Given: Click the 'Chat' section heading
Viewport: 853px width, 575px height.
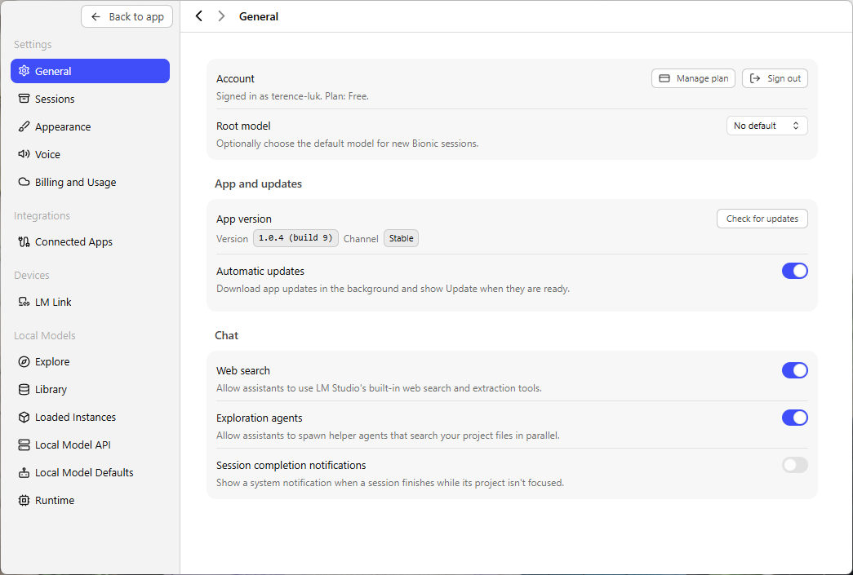Looking at the screenshot, I should pyautogui.click(x=226, y=335).
